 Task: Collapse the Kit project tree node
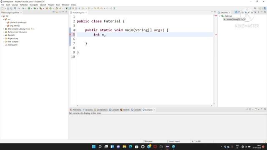[x=2, y=16]
